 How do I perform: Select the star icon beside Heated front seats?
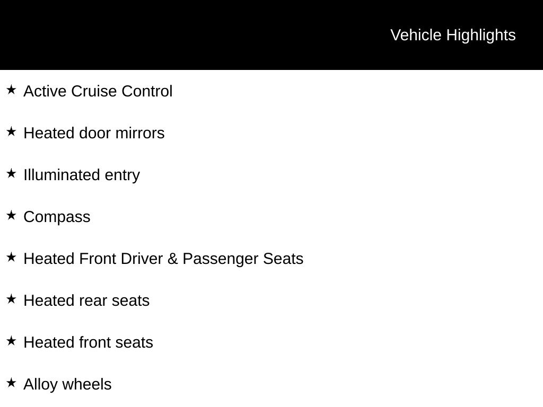(x=11, y=341)
